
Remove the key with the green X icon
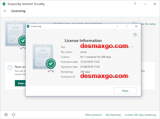click(x=132, y=47)
